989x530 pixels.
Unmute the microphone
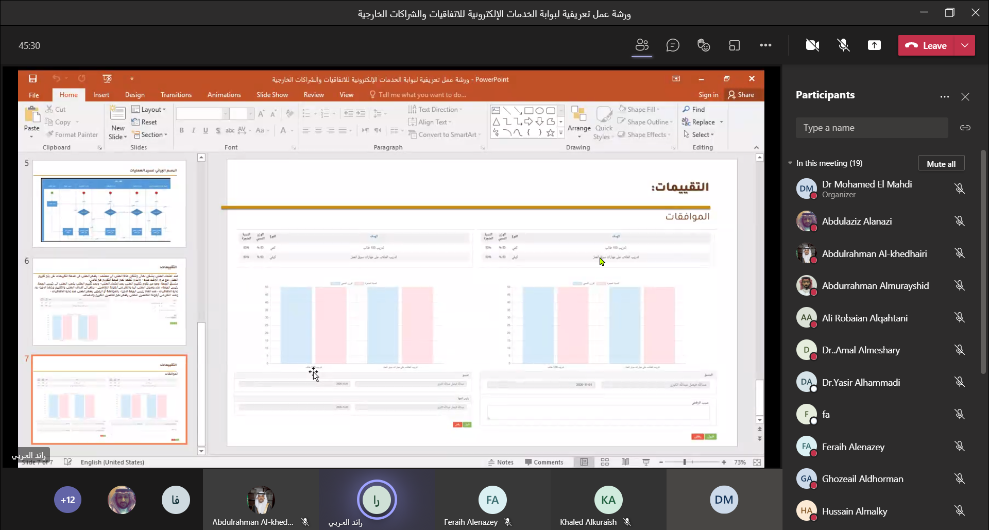(843, 45)
